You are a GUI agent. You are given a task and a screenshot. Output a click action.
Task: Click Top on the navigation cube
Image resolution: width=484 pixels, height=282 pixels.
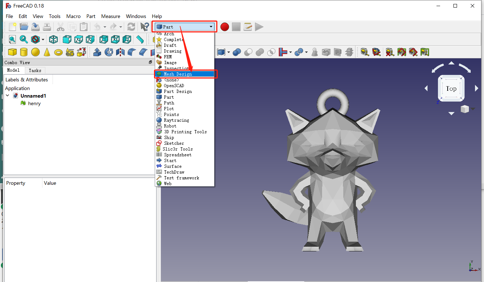pos(451,88)
